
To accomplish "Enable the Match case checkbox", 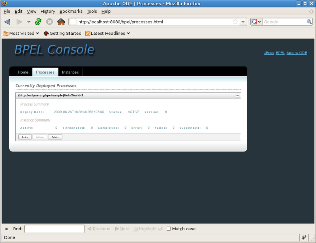I will click(169, 229).
